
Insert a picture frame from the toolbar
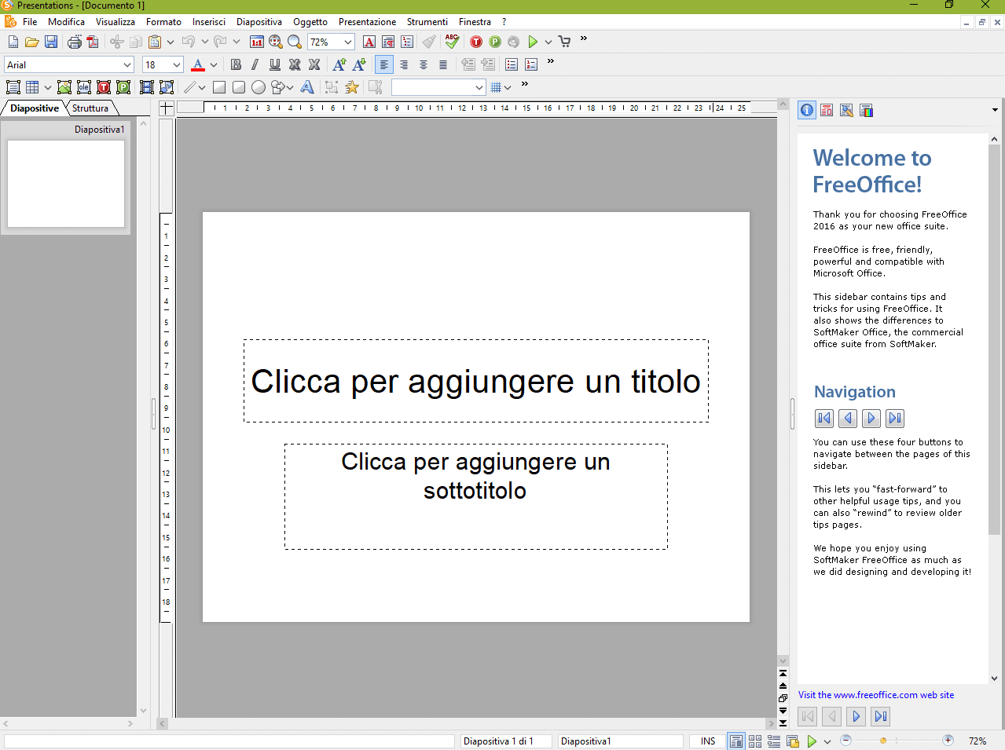click(64, 87)
